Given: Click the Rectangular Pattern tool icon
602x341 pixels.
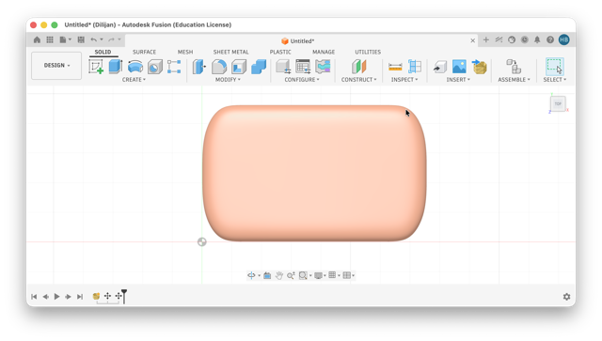Looking at the screenshot, I should [x=174, y=67].
